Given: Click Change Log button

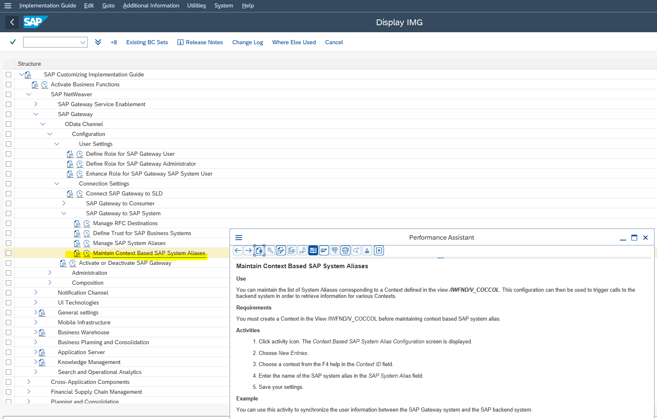Looking at the screenshot, I should [247, 42].
